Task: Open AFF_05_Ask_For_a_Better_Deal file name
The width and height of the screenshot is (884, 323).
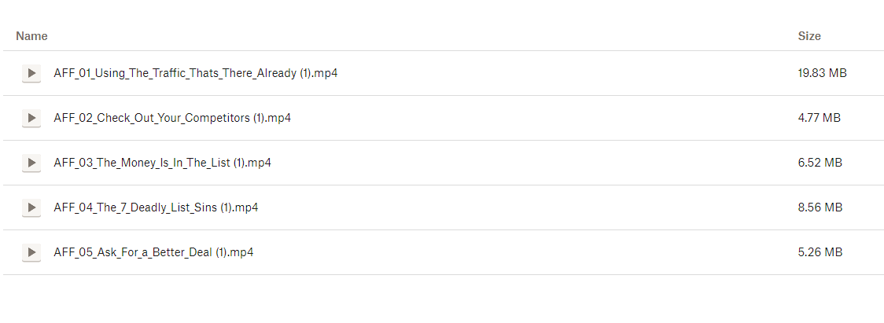Action: pyautogui.click(x=153, y=252)
